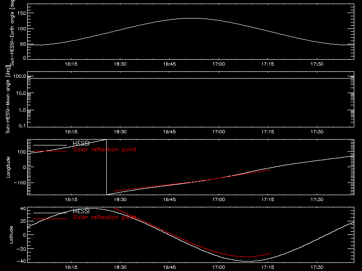
Task: Click 17:15 time label under Moon angle plot
Action: coord(267,132)
